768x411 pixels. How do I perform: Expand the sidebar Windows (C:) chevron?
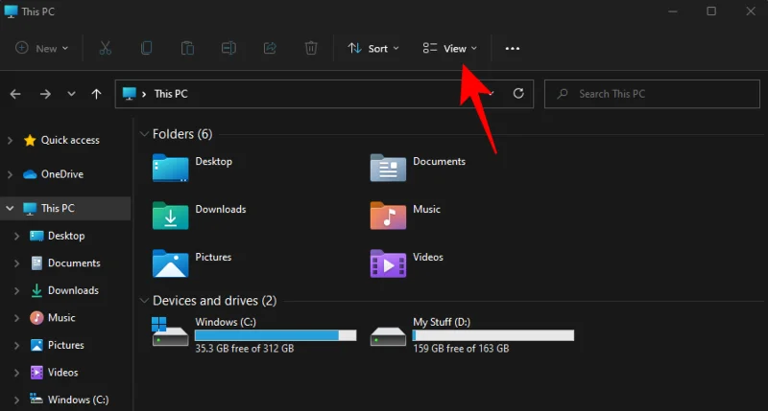tap(16, 400)
